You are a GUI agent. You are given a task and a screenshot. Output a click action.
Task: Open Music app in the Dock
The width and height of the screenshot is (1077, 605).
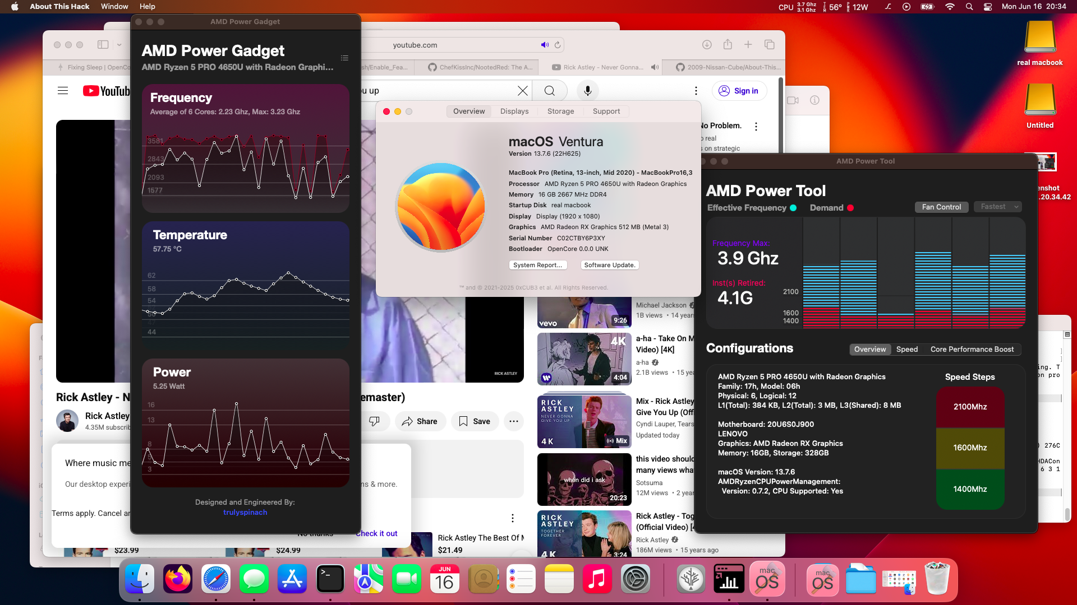coord(597,579)
